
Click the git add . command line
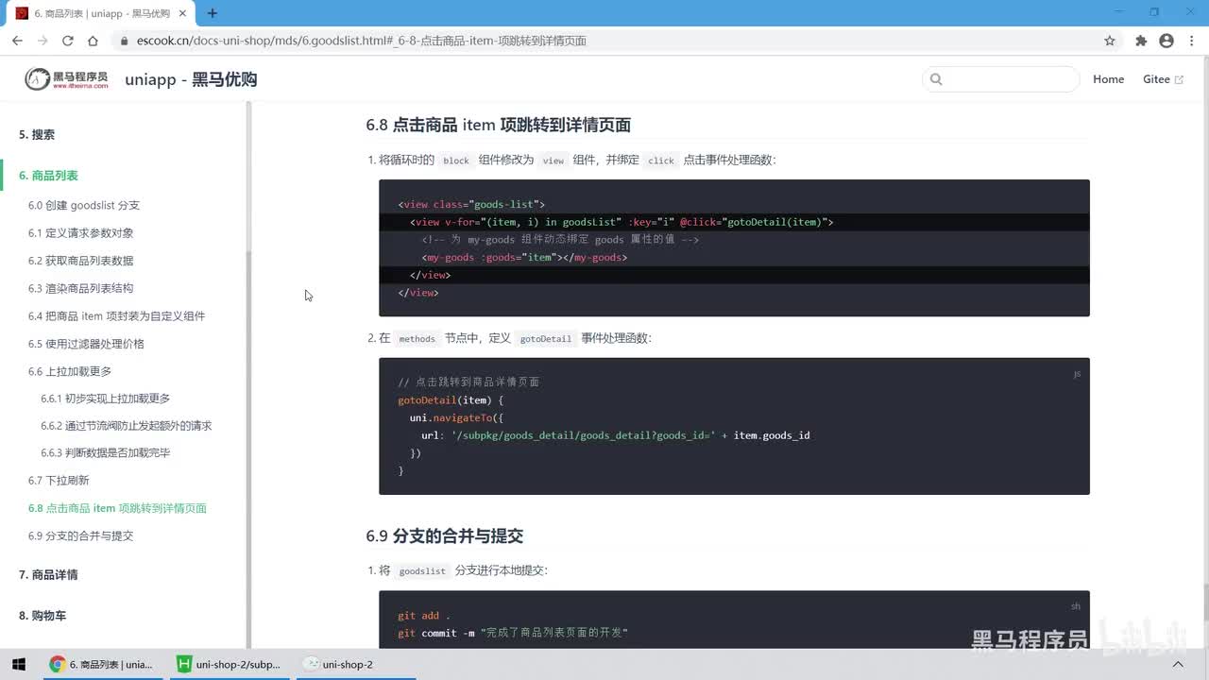(424, 616)
